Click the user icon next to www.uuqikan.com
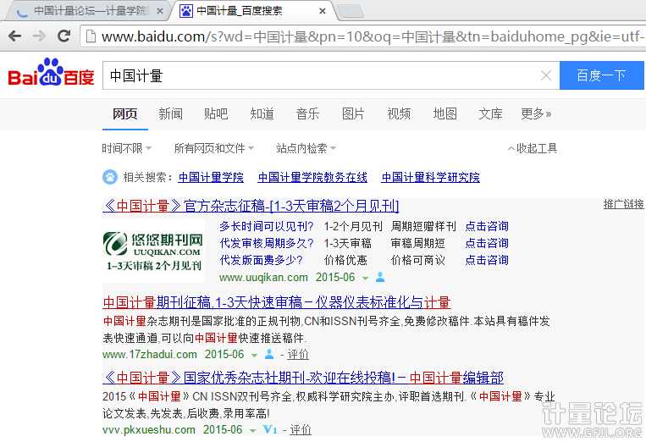This screenshot has height=442, width=646. coord(380,277)
